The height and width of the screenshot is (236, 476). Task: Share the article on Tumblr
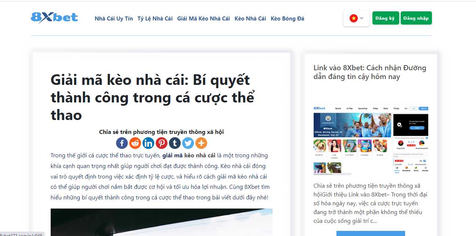click(x=175, y=143)
